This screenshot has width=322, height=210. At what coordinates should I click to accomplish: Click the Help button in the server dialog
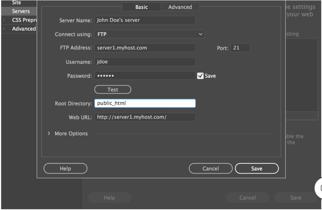point(65,168)
